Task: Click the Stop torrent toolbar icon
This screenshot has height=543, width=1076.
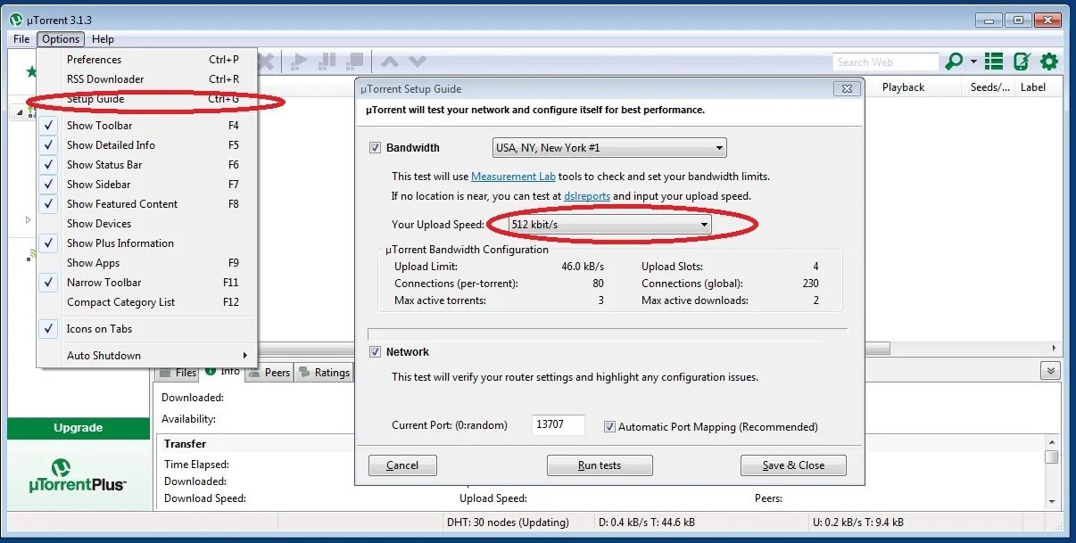Action: (355, 62)
